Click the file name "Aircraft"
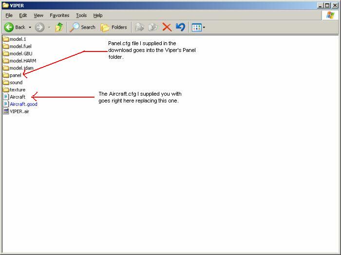Screen dimensions: 341x255 (18, 97)
